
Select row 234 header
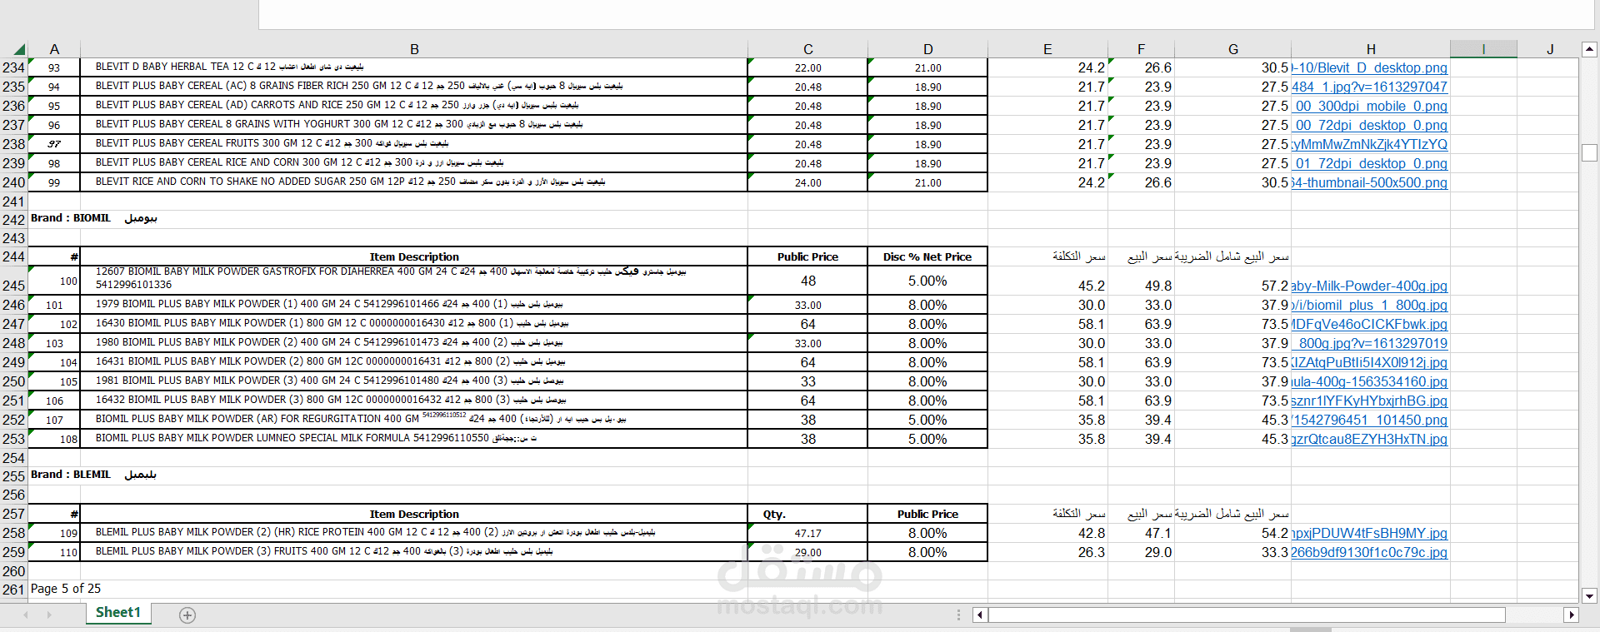tap(13, 67)
